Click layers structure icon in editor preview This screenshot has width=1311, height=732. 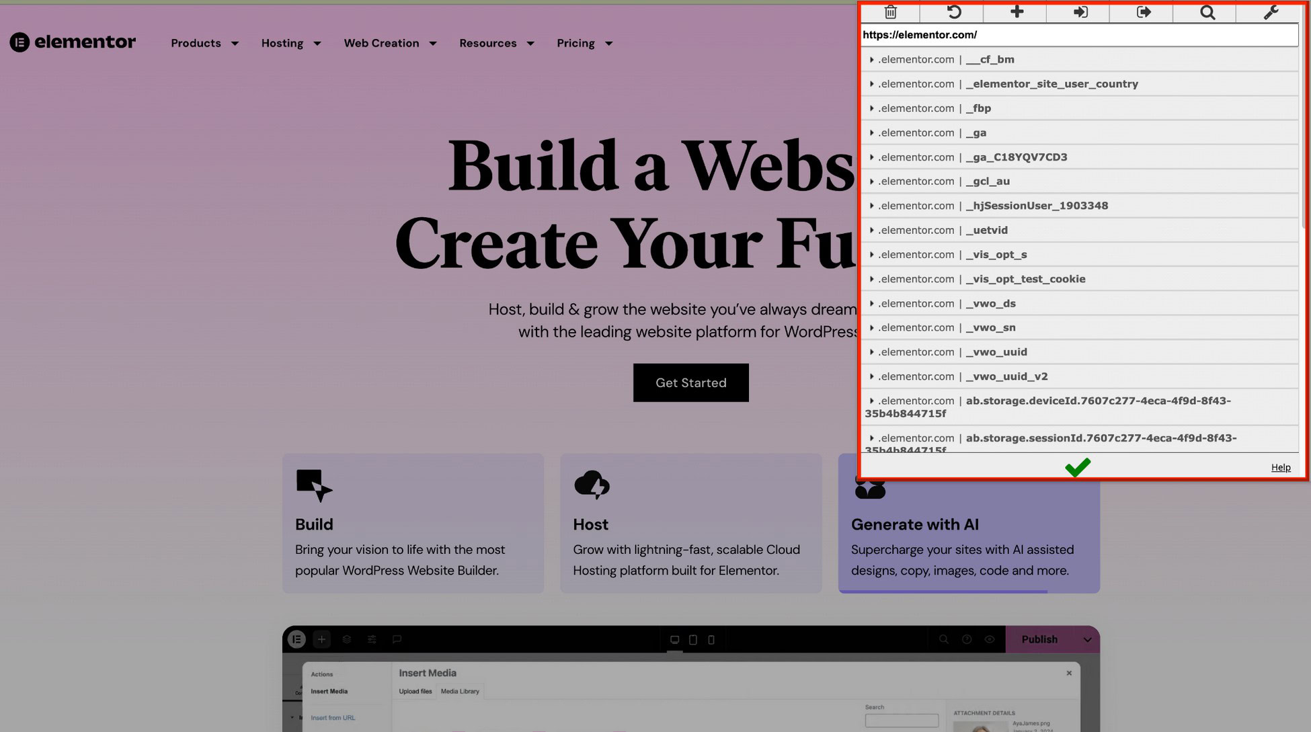click(347, 639)
